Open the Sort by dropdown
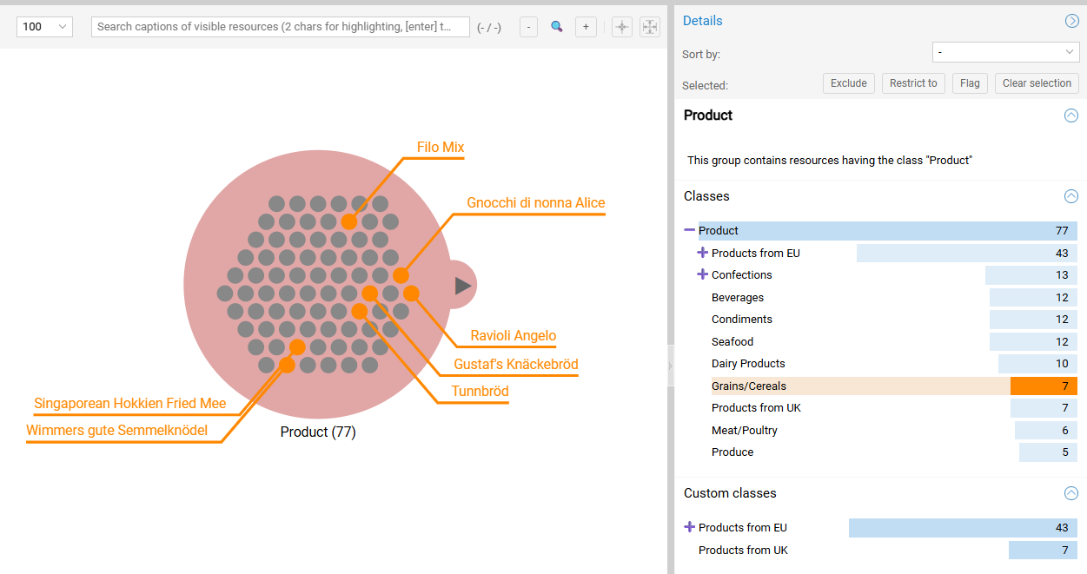 coord(1005,52)
